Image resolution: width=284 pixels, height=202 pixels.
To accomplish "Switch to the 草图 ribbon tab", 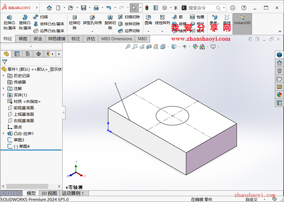I will click(23, 39).
